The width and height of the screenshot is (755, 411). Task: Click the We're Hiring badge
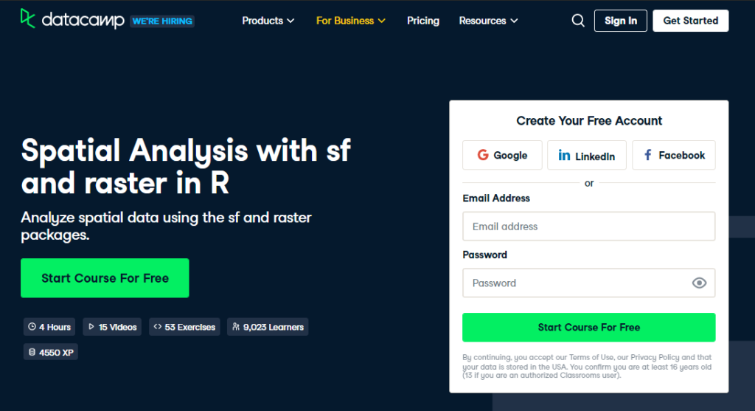pyautogui.click(x=162, y=21)
